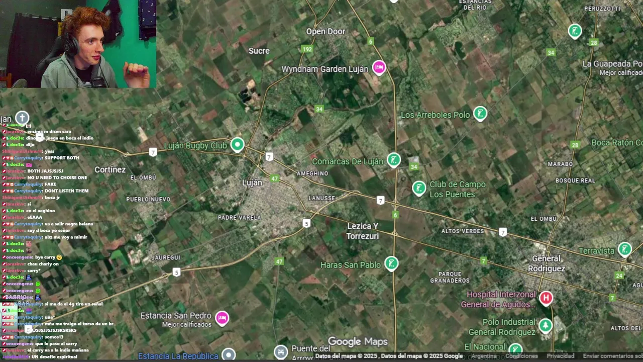Select route 28 shield below Peruzzotti
Viewport: 643px width, 362px height.
point(594,43)
